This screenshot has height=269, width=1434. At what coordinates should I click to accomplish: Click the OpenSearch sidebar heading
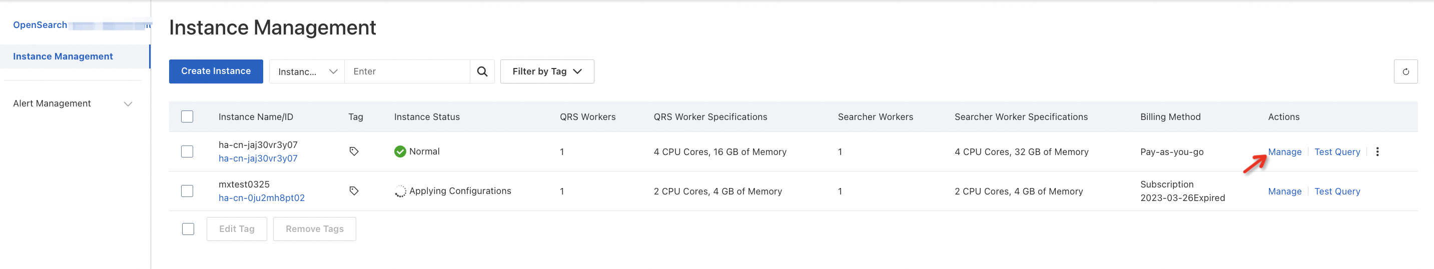(x=40, y=25)
